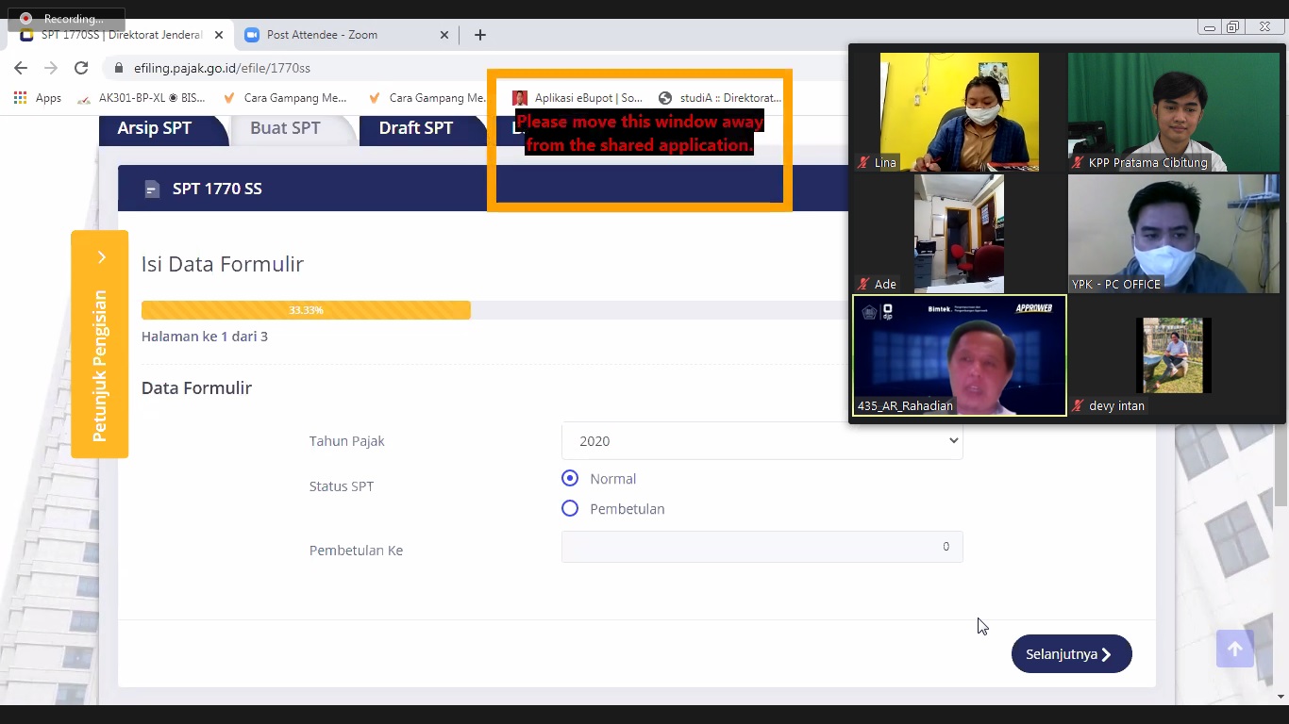Click the Pembetulan Ke input field

click(x=762, y=547)
